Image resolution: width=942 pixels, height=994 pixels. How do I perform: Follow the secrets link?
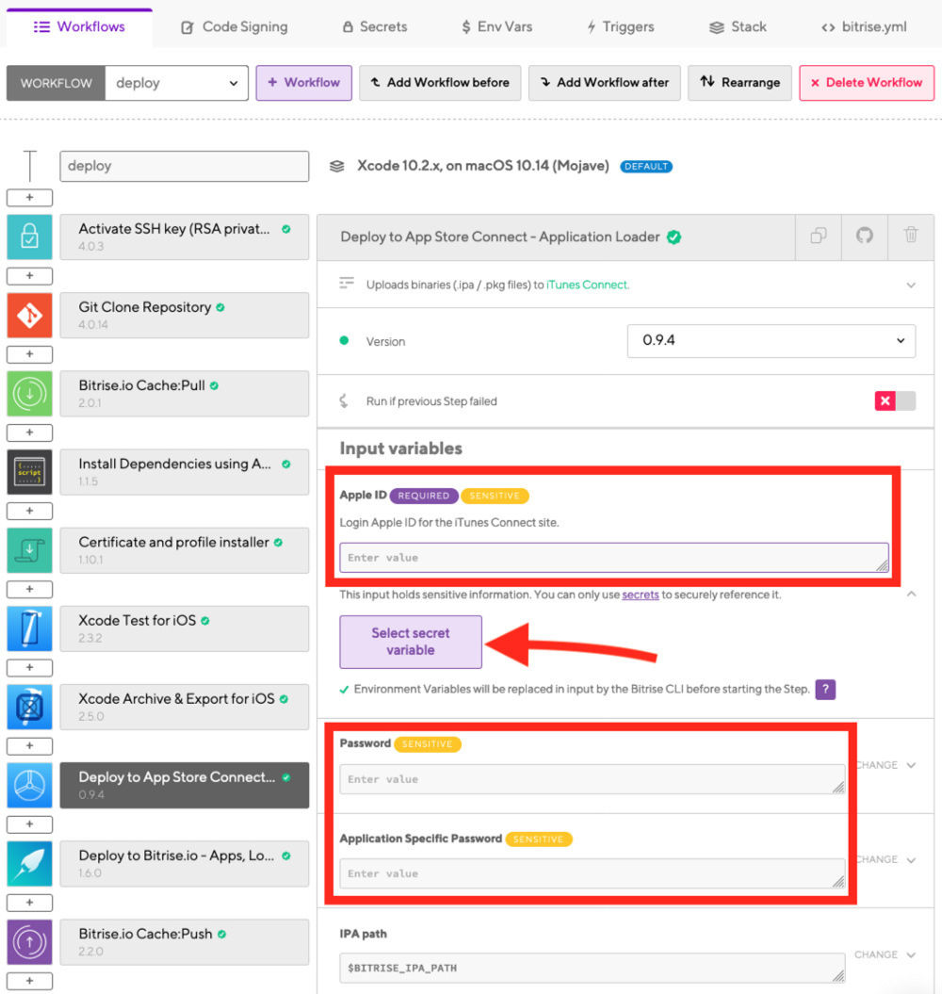coord(641,595)
